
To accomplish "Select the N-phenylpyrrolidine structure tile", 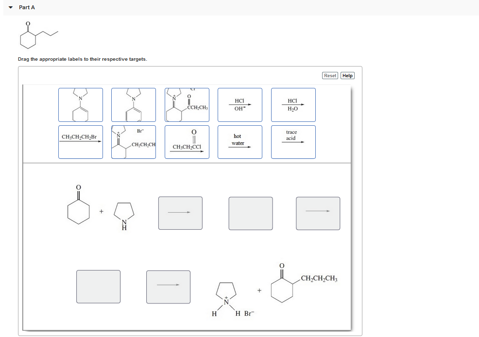I will [x=134, y=104].
